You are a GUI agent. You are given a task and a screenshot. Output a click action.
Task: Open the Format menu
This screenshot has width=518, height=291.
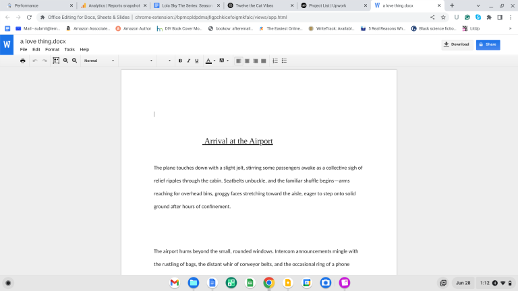[x=52, y=49]
